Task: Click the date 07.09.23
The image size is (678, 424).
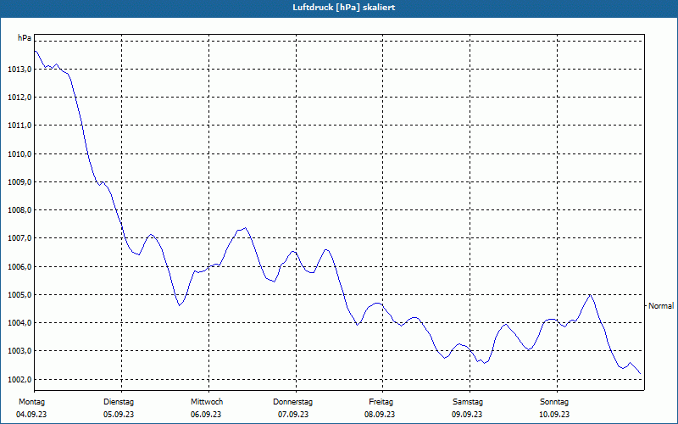Action: tap(293, 415)
